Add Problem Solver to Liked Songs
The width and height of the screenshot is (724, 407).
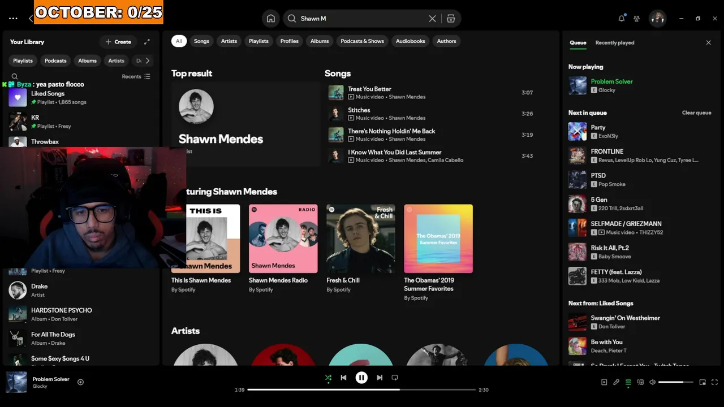80,382
